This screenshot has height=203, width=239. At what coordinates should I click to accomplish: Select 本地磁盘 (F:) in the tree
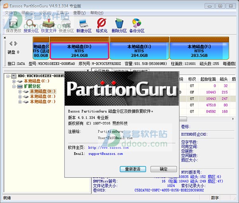tap(43, 102)
